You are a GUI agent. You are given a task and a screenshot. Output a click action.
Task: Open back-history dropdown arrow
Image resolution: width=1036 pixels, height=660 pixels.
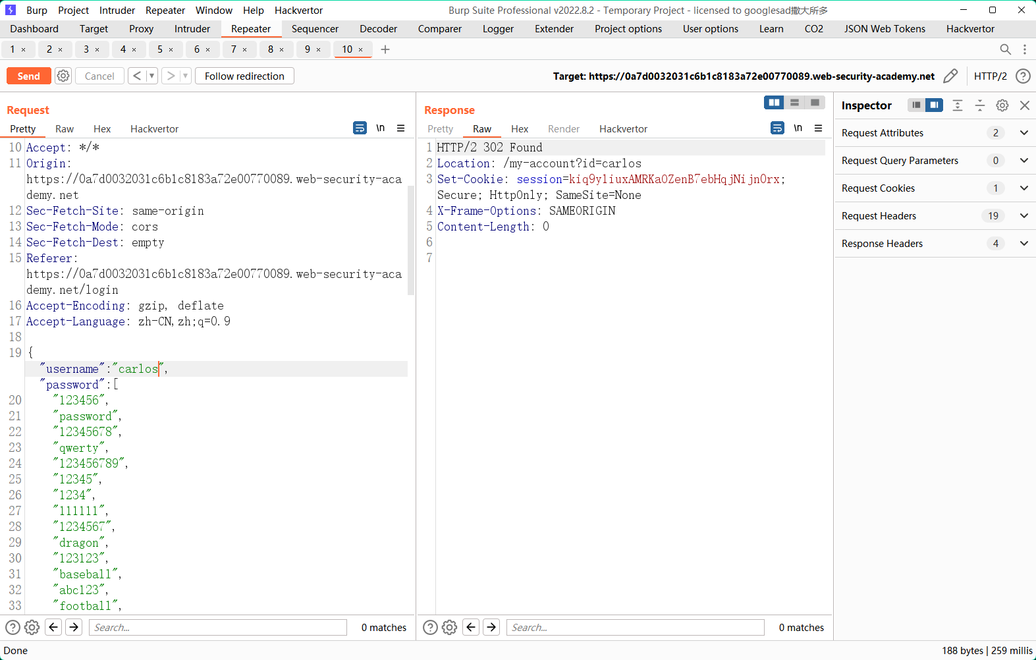151,76
